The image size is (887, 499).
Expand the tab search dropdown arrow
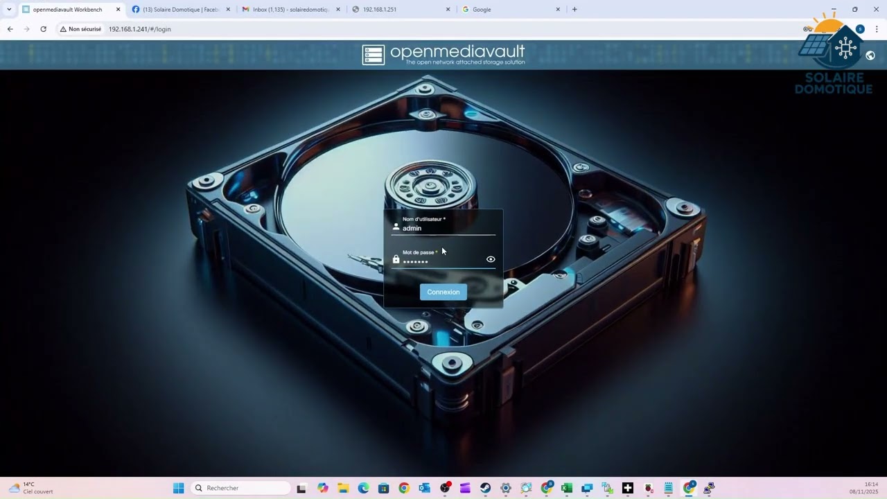click(9, 10)
